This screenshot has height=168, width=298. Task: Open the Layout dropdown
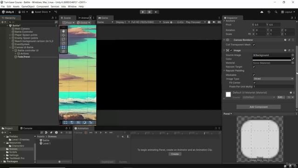pos(288,12)
